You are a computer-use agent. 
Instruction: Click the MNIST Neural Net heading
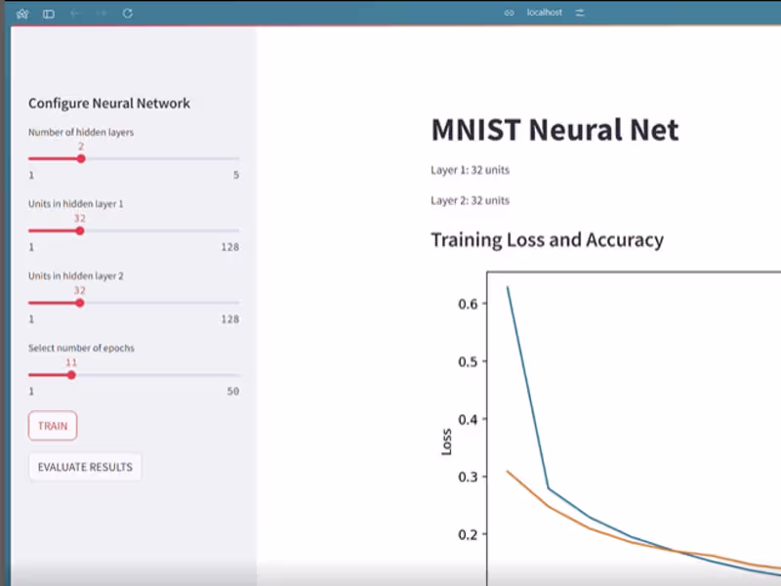coord(554,129)
